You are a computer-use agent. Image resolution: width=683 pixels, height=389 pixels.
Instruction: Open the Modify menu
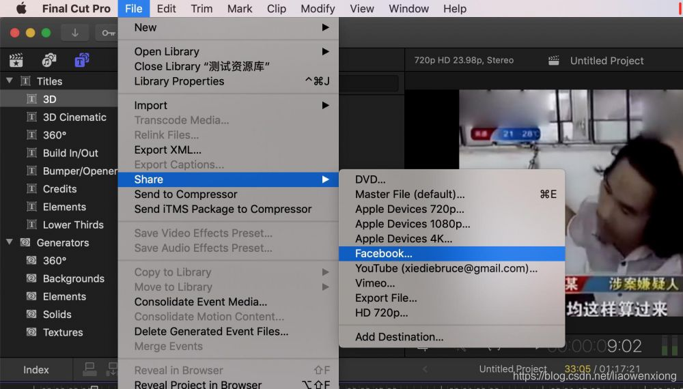(318, 9)
